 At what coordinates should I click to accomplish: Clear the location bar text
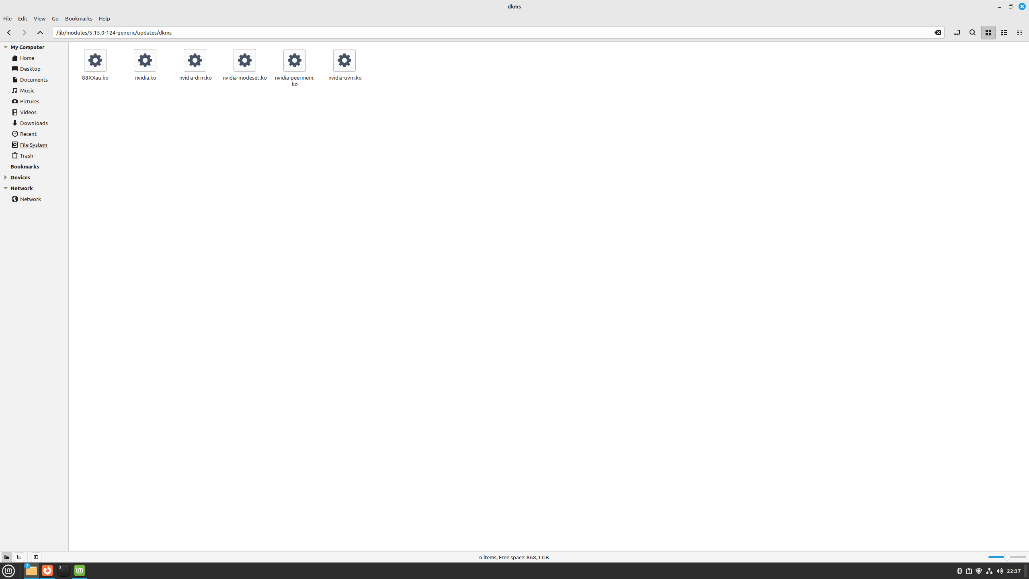click(937, 33)
